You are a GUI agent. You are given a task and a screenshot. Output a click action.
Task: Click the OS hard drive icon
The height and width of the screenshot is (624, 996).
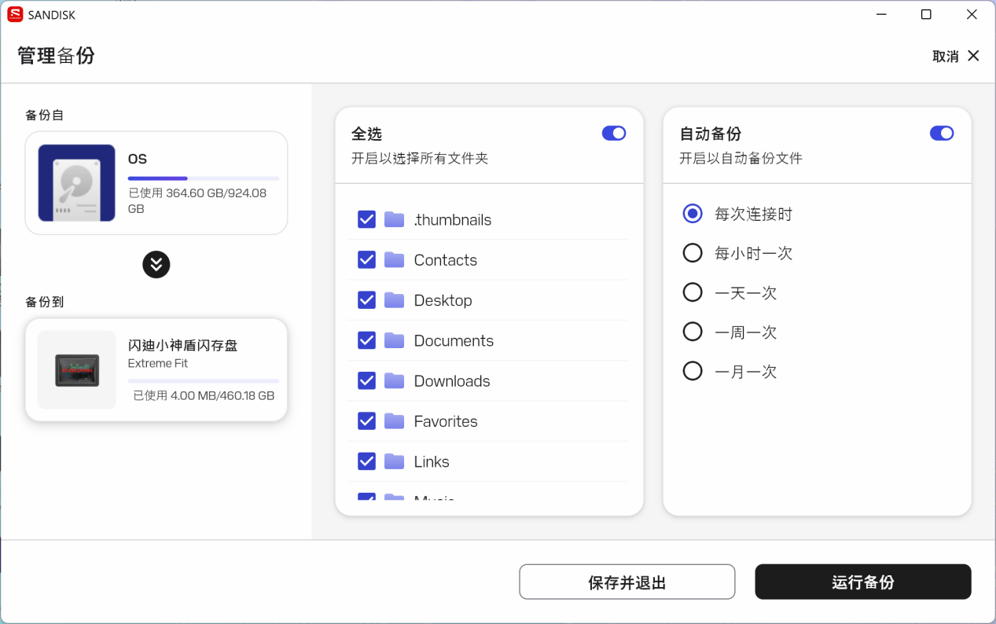(x=77, y=183)
